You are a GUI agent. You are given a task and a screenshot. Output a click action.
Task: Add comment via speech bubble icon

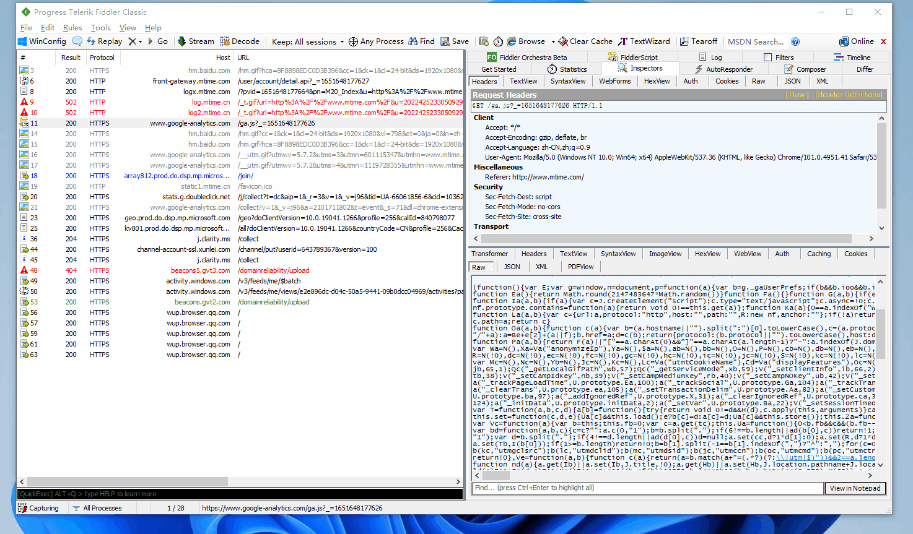[77, 41]
